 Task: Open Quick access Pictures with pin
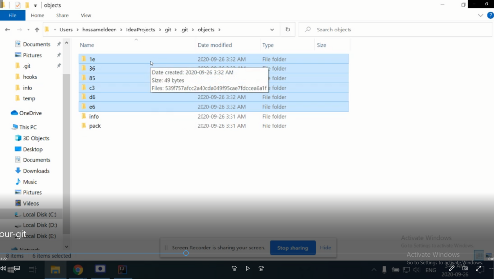[x=32, y=55]
